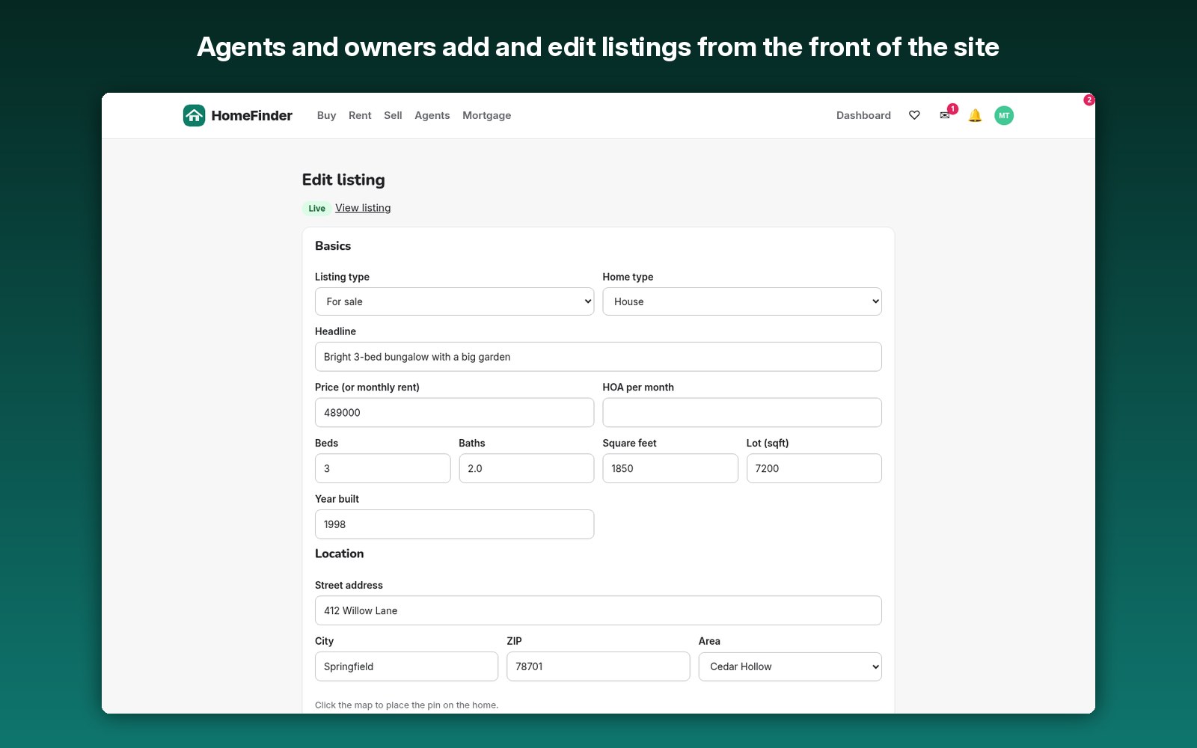Focus the empty HOA per month field
1197x748 pixels.
[x=742, y=413]
